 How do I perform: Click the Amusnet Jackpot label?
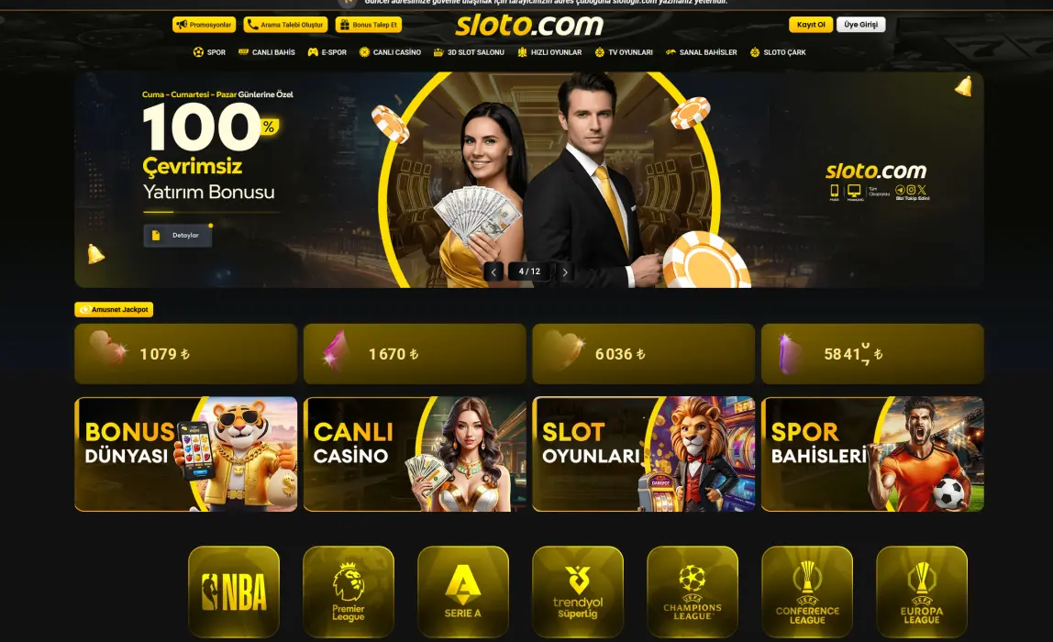coord(114,310)
